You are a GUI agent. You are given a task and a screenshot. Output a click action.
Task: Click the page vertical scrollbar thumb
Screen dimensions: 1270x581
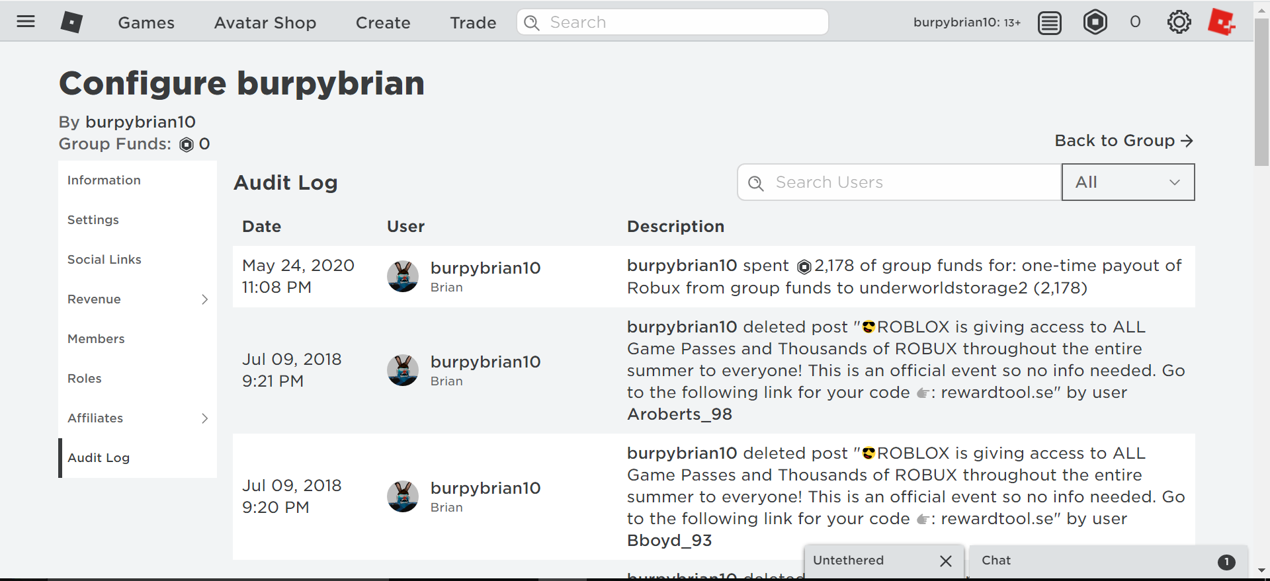click(x=1261, y=93)
